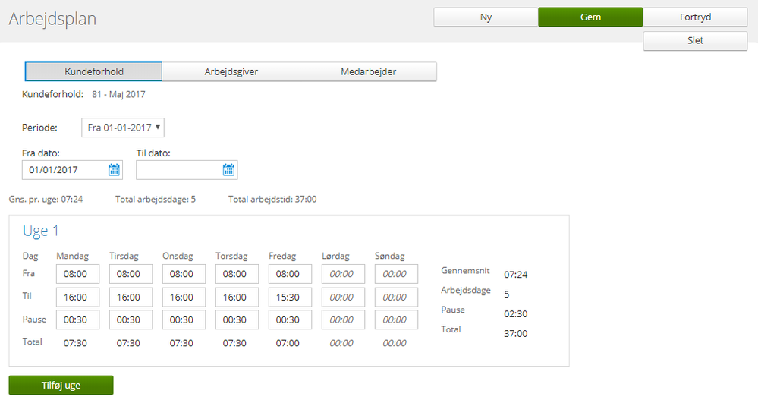Screen dimensions: 758x403
Task: Edit Lørdag Pause time field
Action: (343, 320)
